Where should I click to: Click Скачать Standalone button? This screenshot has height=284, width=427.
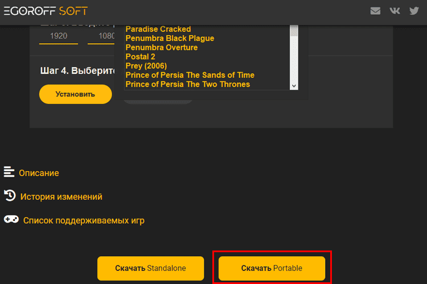coord(151,268)
